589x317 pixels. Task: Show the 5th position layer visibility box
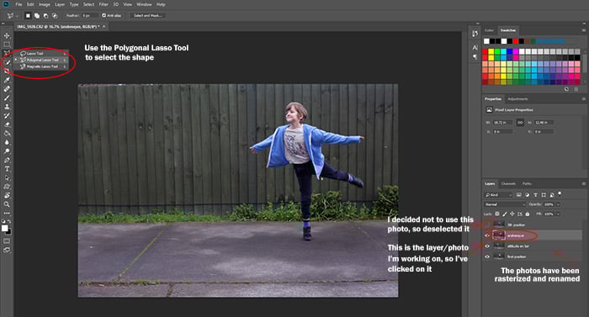487,225
